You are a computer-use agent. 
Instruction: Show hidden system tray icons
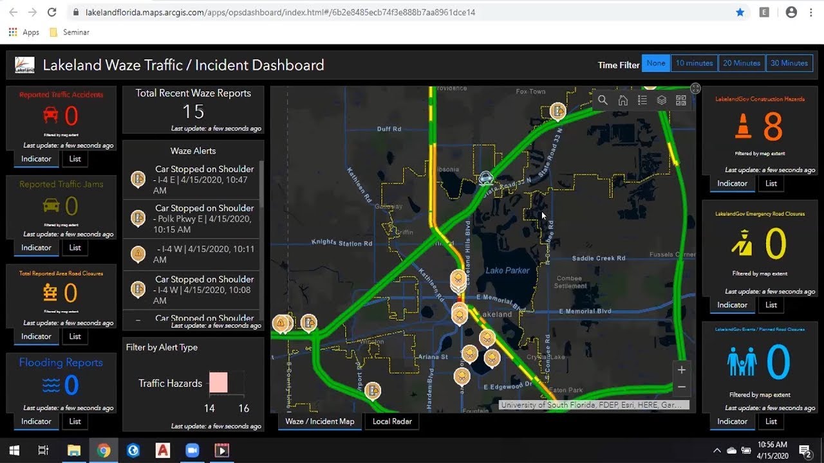point(717,450)
